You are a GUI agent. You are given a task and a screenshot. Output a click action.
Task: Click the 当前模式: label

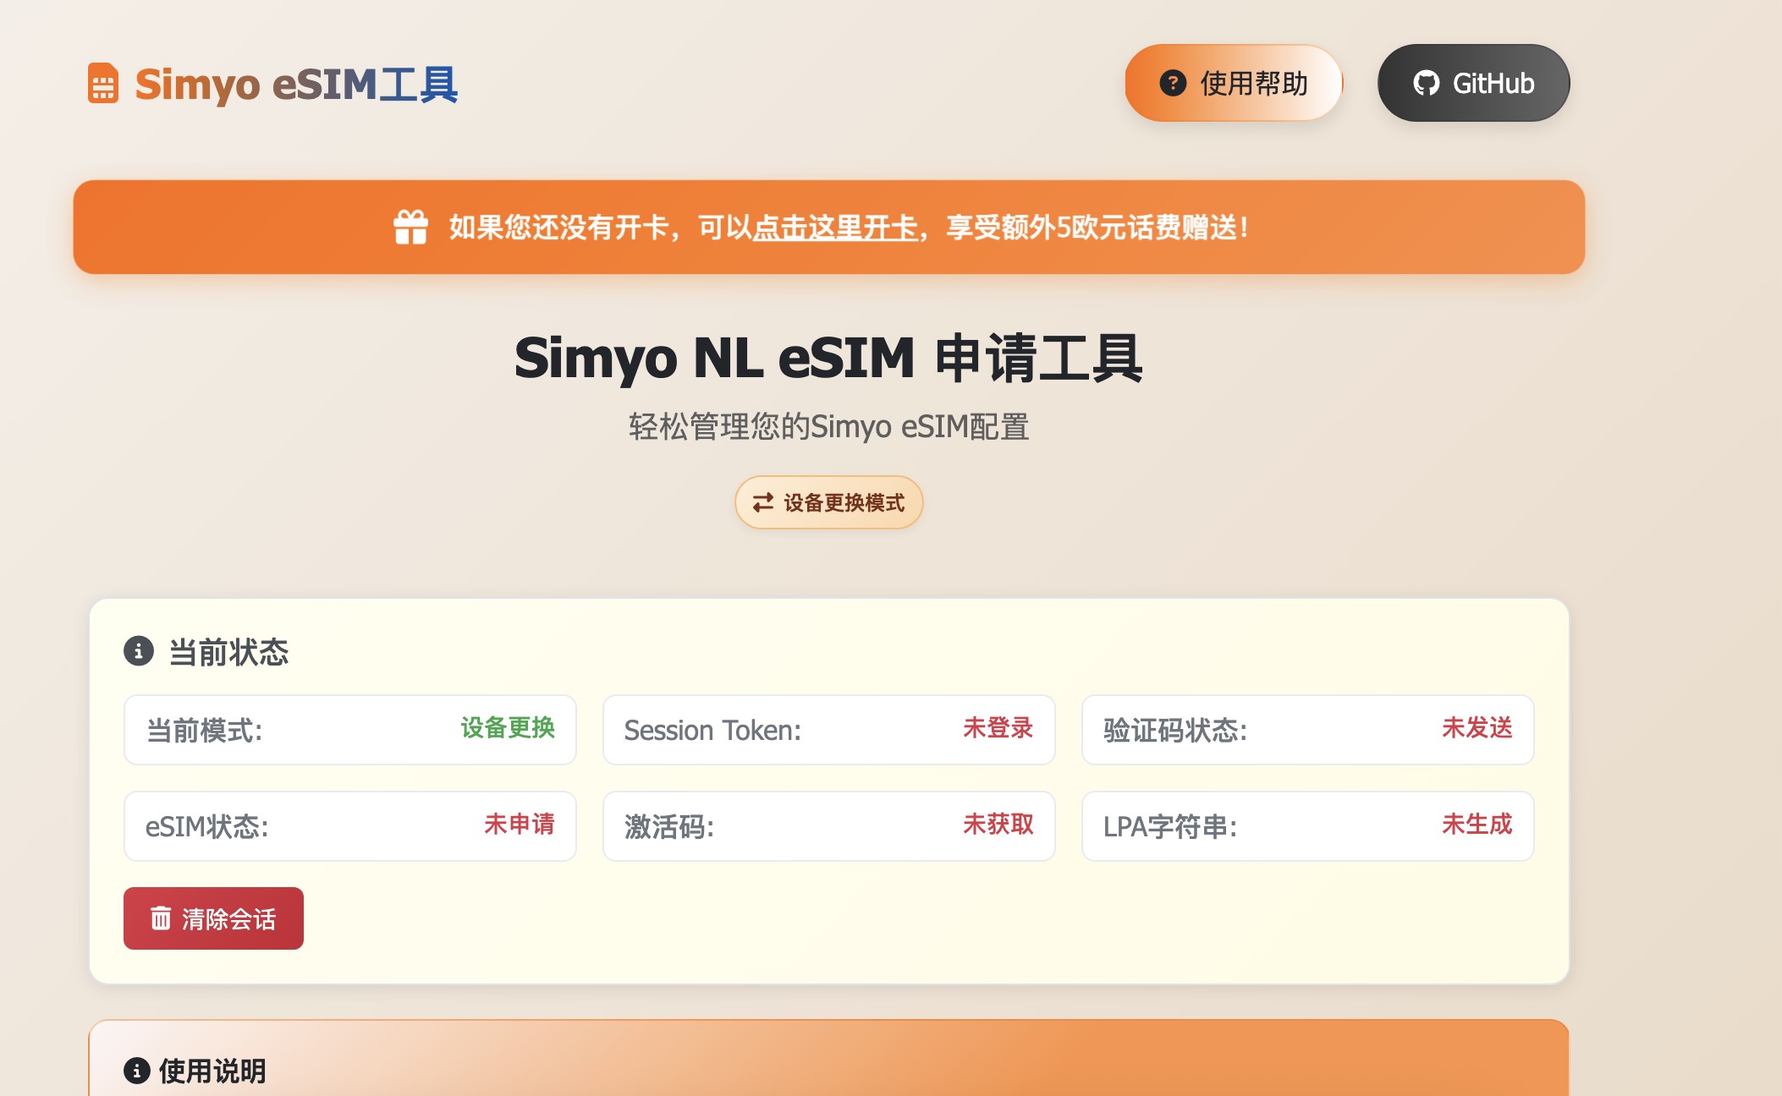[x=204, y=730]
